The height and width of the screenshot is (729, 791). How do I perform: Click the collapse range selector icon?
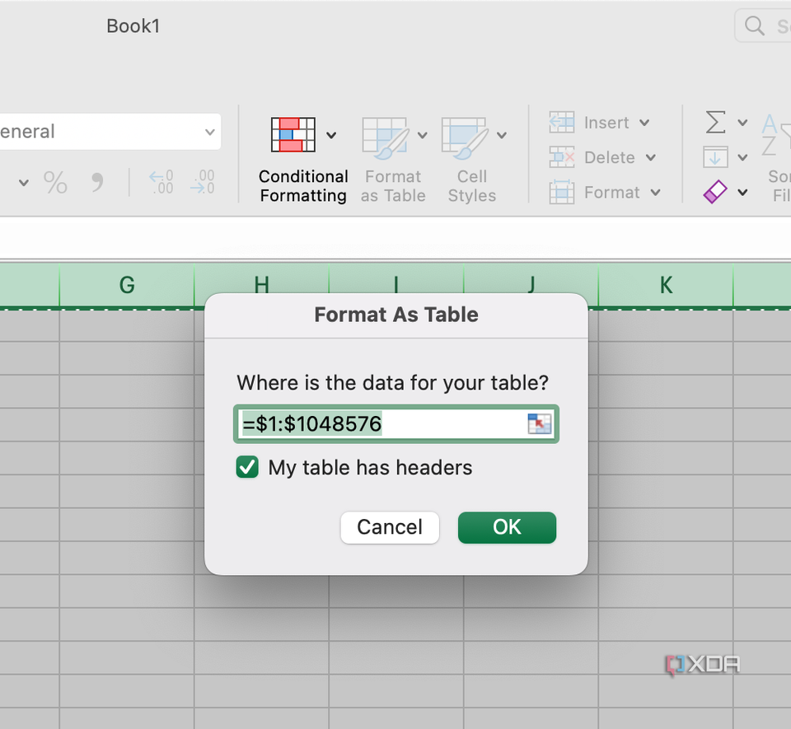[540, 423]
